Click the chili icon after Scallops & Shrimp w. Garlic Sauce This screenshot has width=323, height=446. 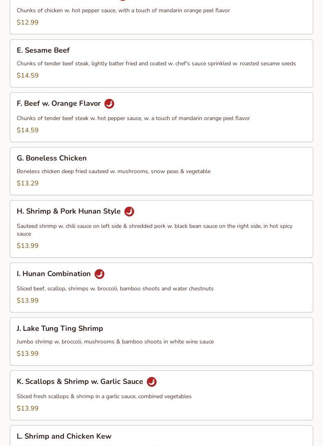click(151, 382)
